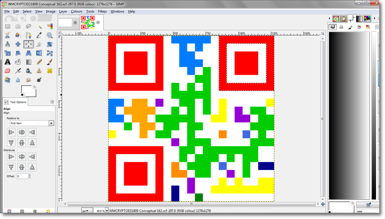Align bottom edge of target button
This screenshot has width=385, height=219.
pos(32,143)
